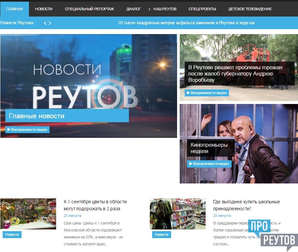Click the next arrow in news ticker

point(50,23)
